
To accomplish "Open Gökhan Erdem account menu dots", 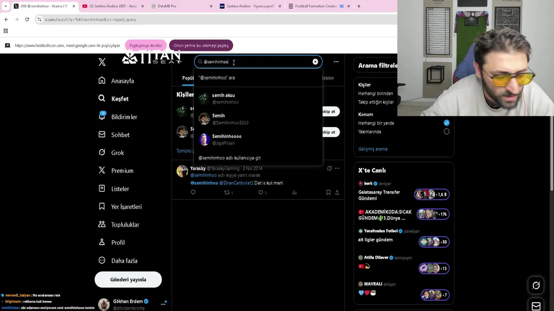I will point(163,304).
